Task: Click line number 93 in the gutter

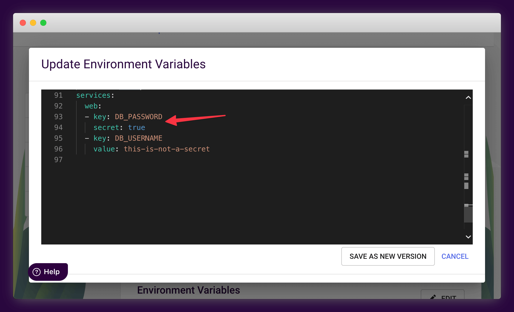Action: (x=58, y=117)
